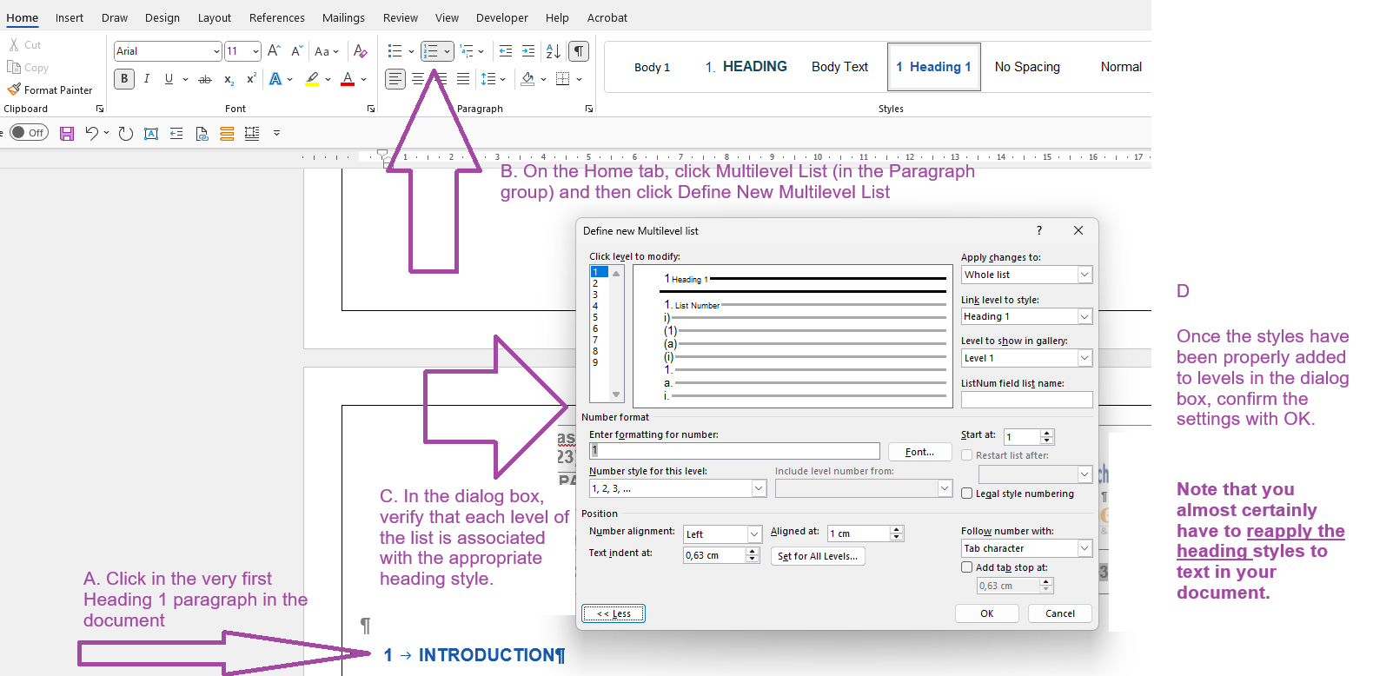The image size is (1373, 676).
Task: Increment the Start at value
Action: (1047, 434)
